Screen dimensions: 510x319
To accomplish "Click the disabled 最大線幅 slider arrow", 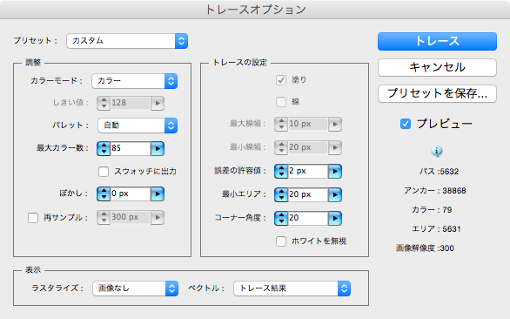I will [x=335, y=124].
